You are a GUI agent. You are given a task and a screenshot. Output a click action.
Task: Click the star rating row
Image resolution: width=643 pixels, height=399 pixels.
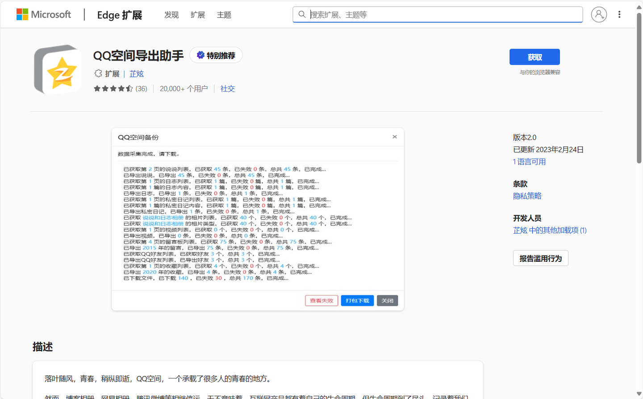[x=113, y=88]
